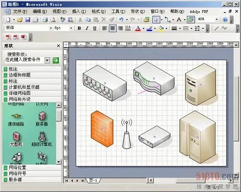Open the font color dropdown arrow
This screenshot has height=192, width=241.
point(143,28)
